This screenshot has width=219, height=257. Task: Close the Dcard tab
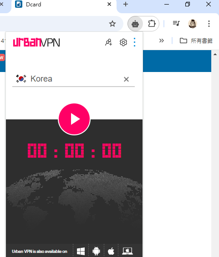109,4
